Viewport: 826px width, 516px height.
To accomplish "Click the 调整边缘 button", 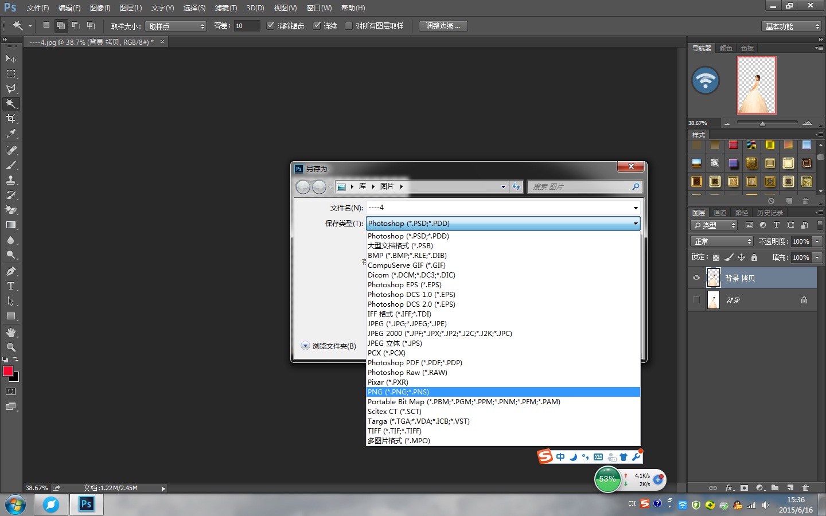I will point(443,26).
